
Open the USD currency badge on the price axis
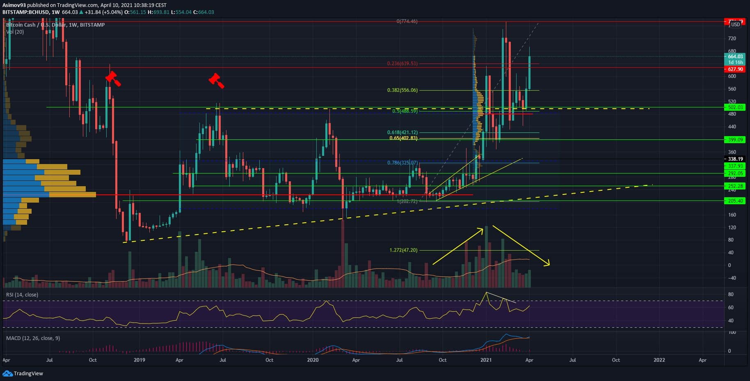point(736,25)
